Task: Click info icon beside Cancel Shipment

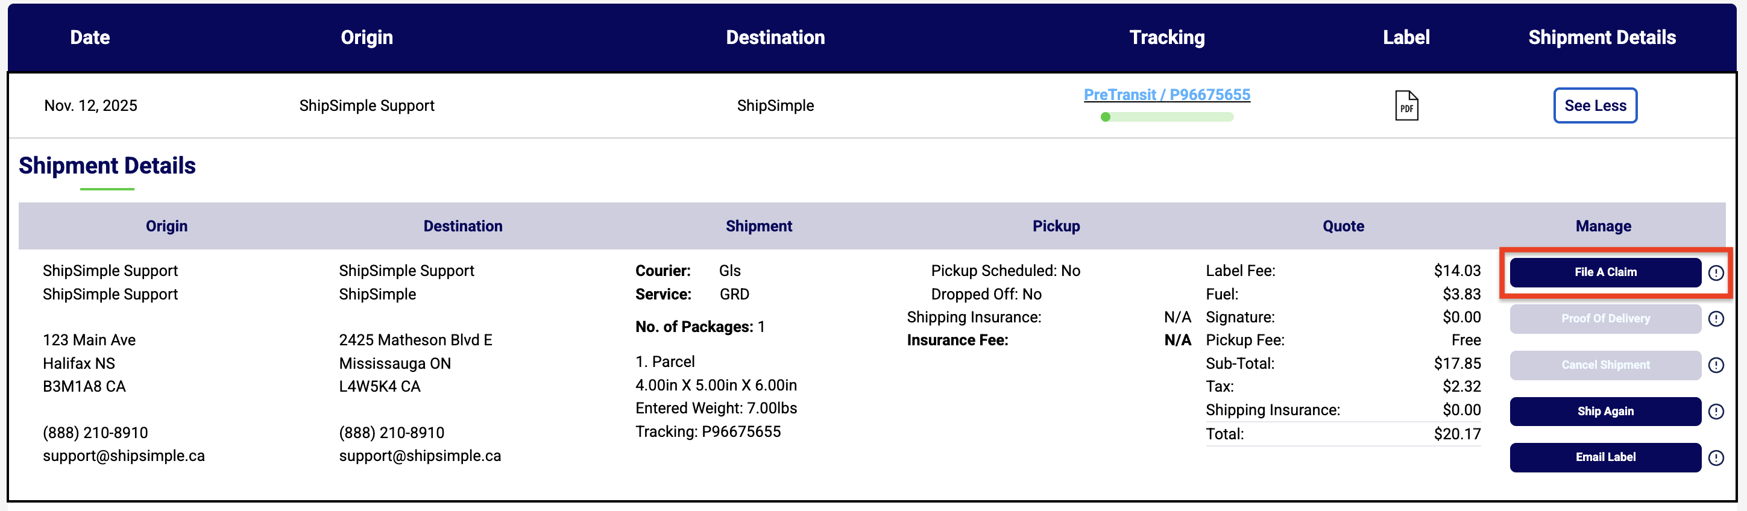Action: (1716, 365)
